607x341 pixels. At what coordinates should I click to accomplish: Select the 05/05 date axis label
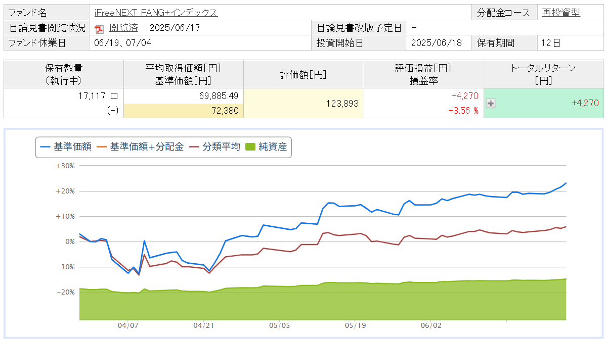[279, 326]
